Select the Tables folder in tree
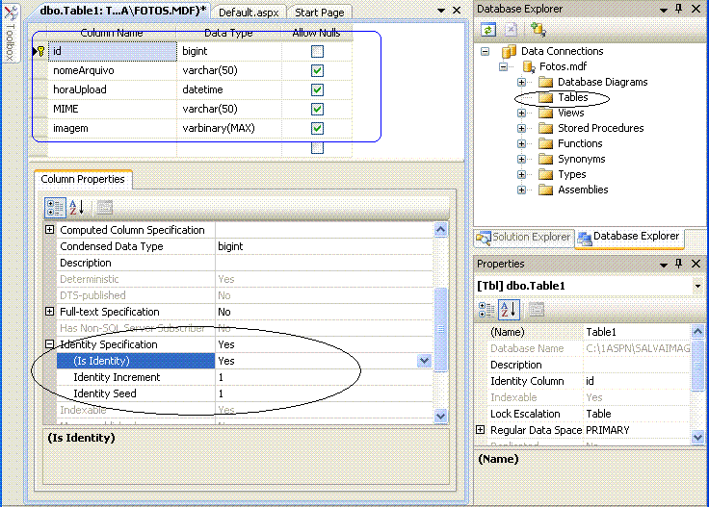The width and height of the screenshot is (709, 507). (x=572, y=97)
